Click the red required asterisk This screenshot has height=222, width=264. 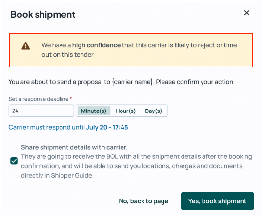[71, 98]
